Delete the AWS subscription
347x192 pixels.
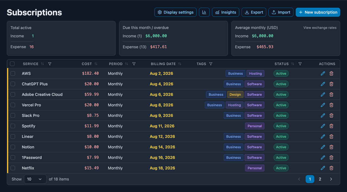point(331,73)
